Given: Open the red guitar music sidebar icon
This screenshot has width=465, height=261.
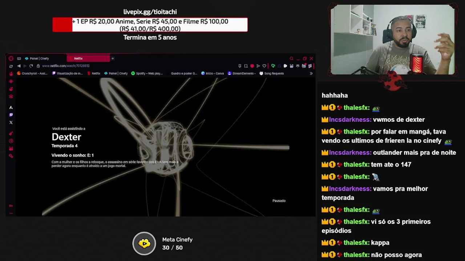Looking at the screenshot, I should pos(11,133).
